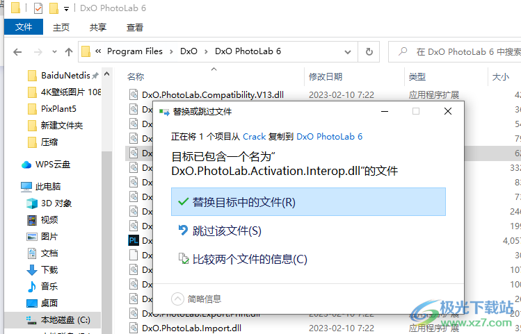
Task: Sort by 大小 column header
Action: click(x=500, y=77)
